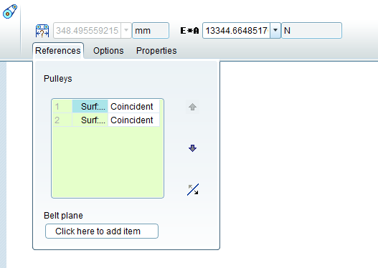The width and height of the screenshot is (378, 268).
Task: Click the belt length calculator icon
Action: pyautogui.click(x=42, y=31)
